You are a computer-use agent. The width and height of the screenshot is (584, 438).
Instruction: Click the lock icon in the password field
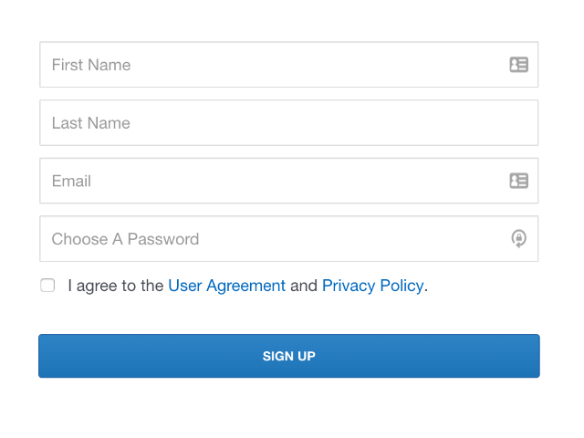pos(519,239)
